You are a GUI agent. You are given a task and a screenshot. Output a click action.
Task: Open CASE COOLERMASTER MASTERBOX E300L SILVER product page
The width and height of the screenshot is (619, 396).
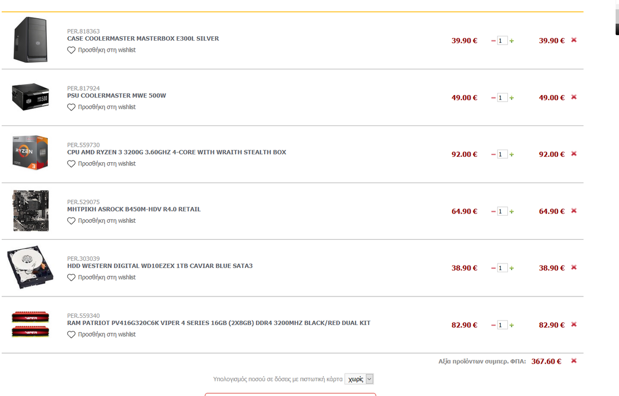143,38
